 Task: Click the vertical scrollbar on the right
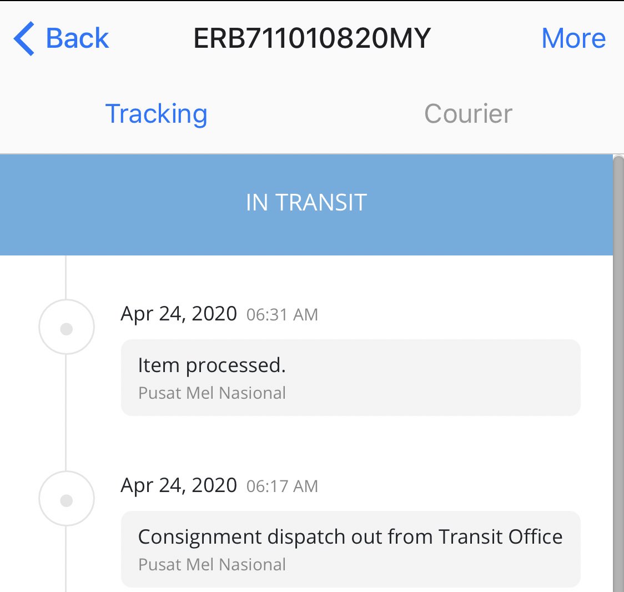[618, 373]
